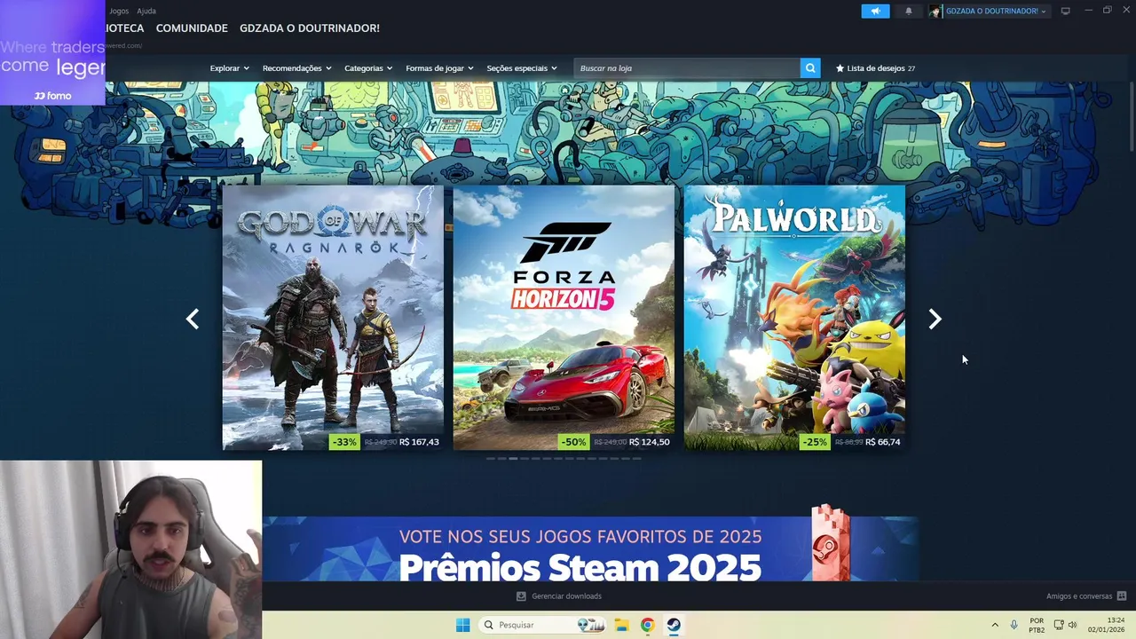The image size is (1136, 639).
Task: Expand the Recomendações menu
Action: click(296, 68)
